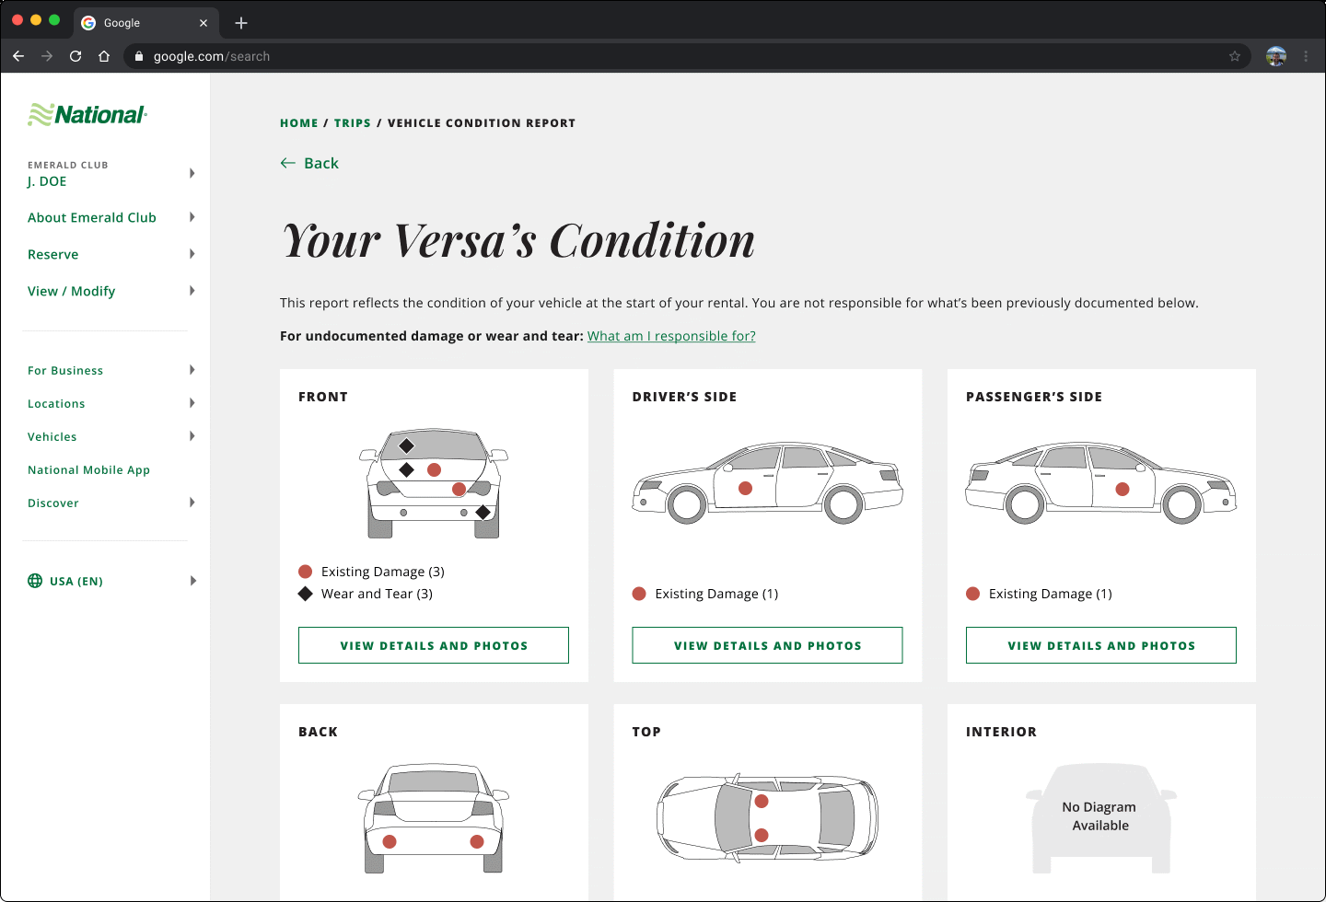Bookmark this page with the star icon
This screenshot has height=902, width=1326.
(x=1235, y=56)
